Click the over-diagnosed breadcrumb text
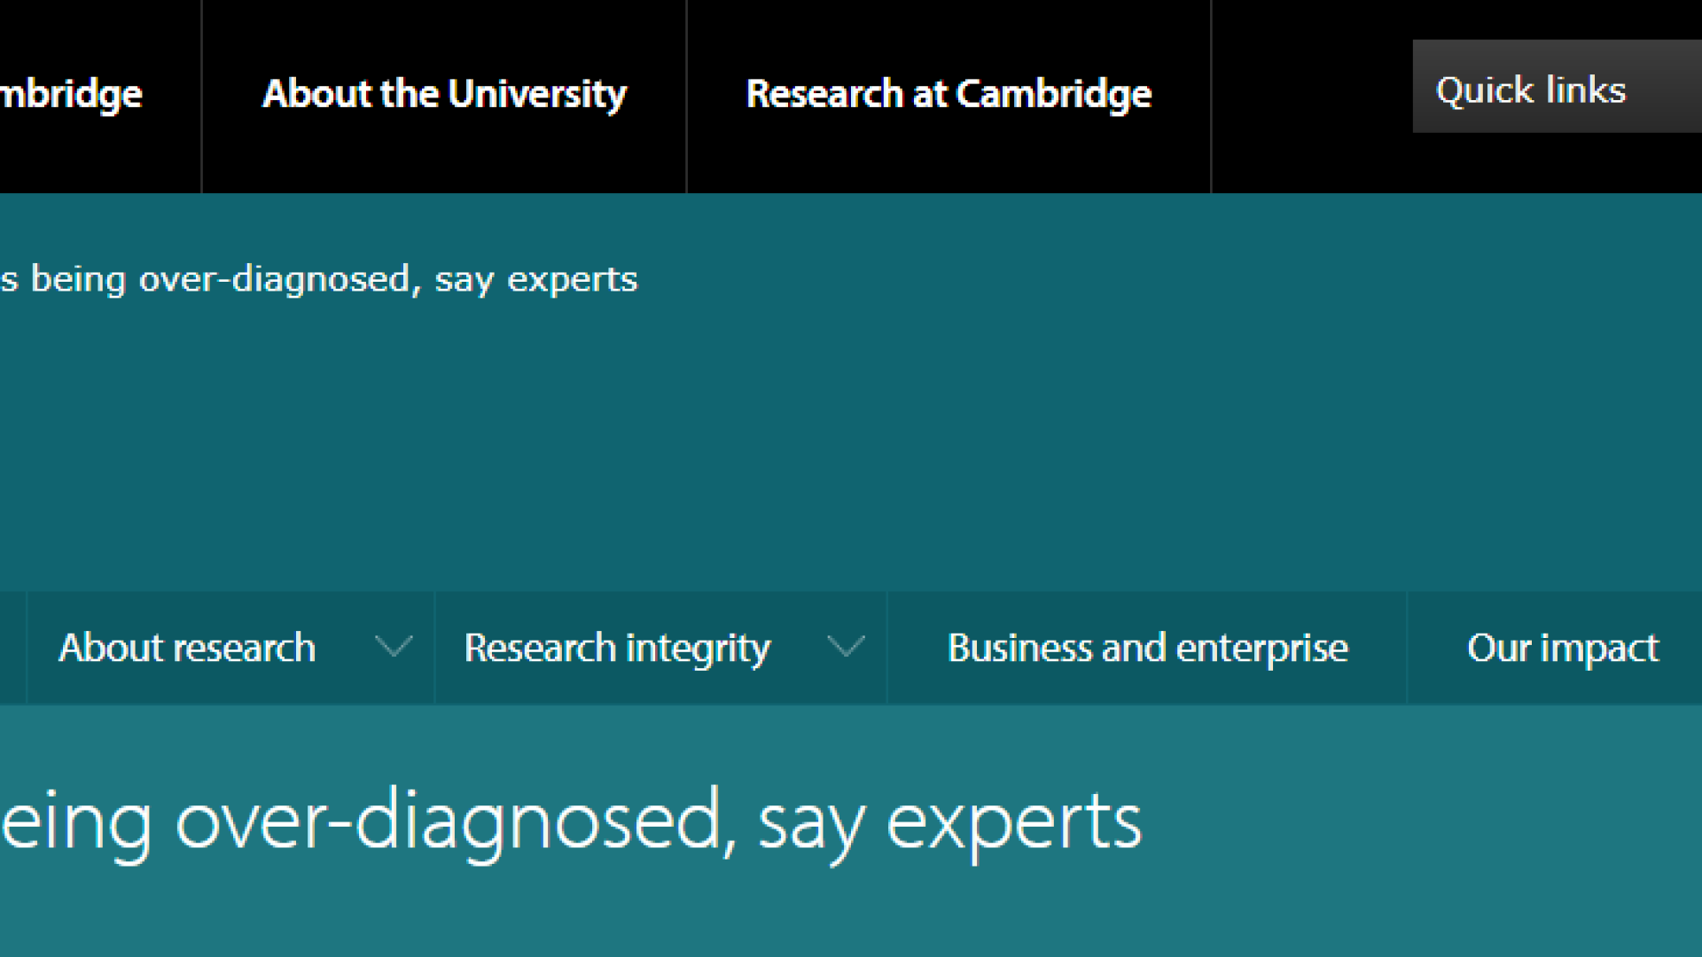Viewport: 1702px width, 957px height. click(319, 279)
